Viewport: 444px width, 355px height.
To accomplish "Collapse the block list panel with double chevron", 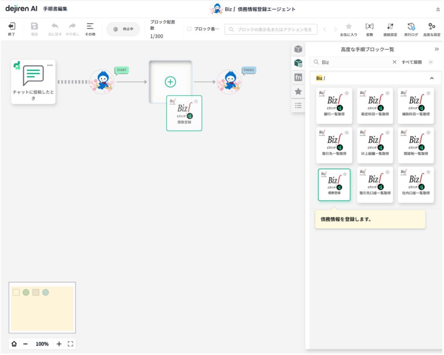I will coord(437,49).
